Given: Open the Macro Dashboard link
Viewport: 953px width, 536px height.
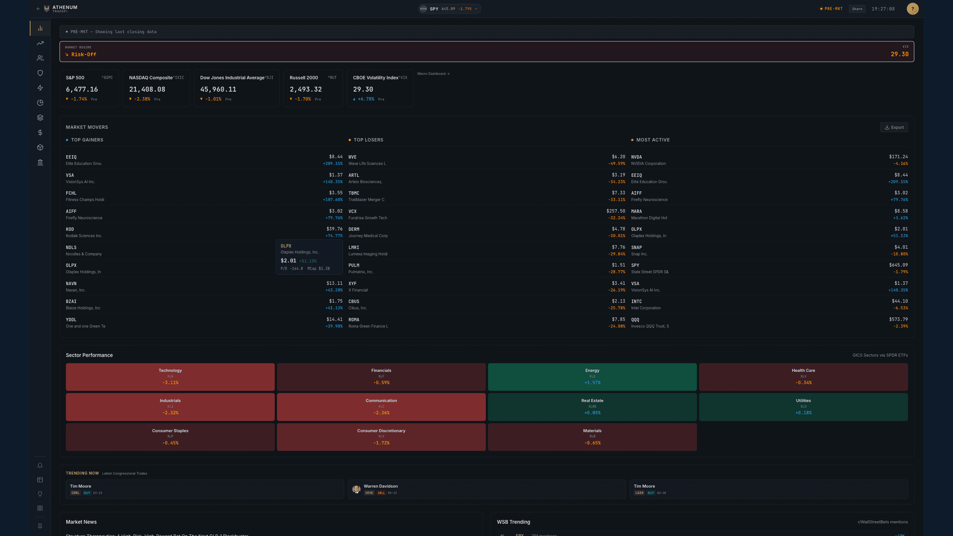Looking at the screenshot, I should coord(433,74).
